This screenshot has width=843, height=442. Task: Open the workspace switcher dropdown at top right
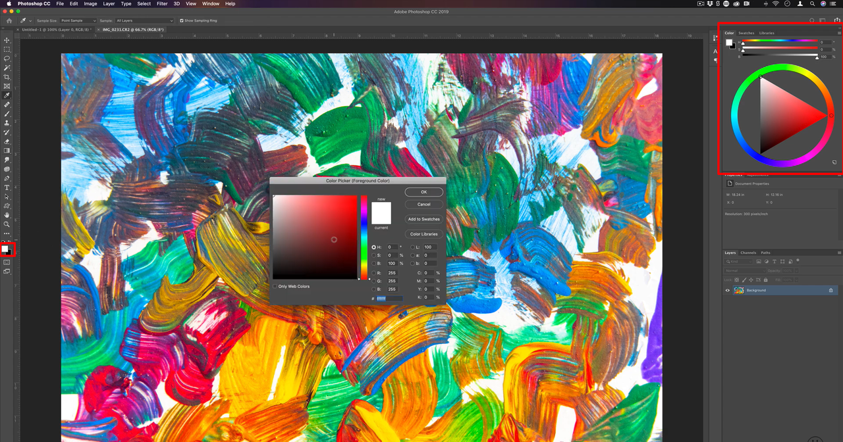tap(823, 20)
